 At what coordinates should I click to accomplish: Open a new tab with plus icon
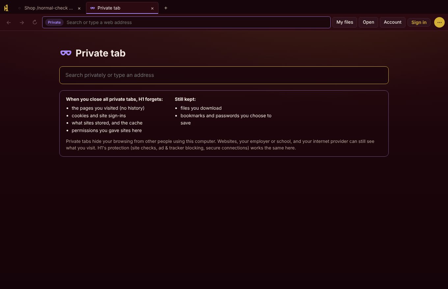tap(166, 8)
